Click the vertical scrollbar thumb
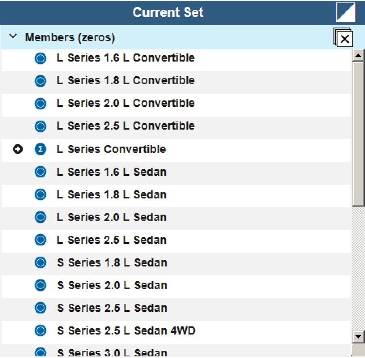The image size is (365, 358). click(x=358, y=134)
